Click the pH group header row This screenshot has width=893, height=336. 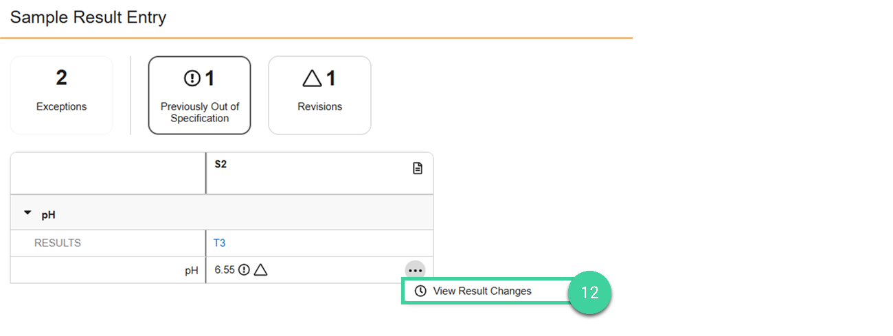pos(221,215)
